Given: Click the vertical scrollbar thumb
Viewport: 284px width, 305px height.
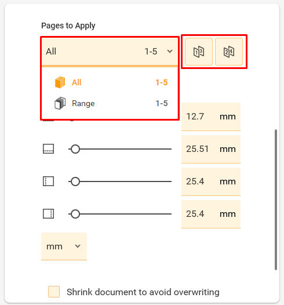Looking at the screenshot, I should [x=276, y=199].
